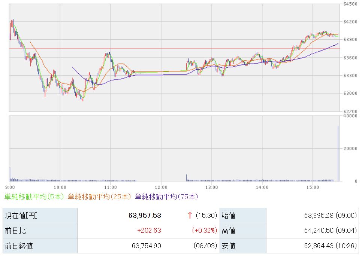362x256 pixels.
Task: Click the open value 63,995.28 (09:00)
Action: pyautogui.click(x=331, y=216)
